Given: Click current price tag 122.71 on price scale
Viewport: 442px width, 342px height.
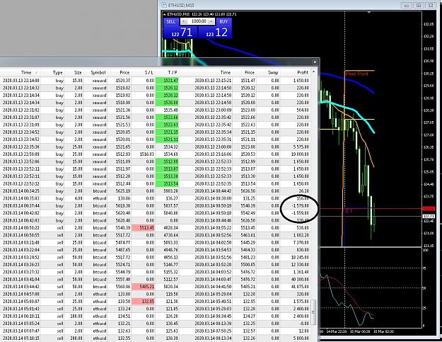Looking at the screenshot, I should pos(429,216).
